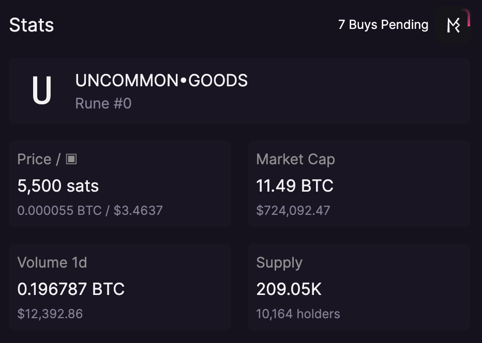Screen dimensions: 482x343
Task: Click the Magic Eden logo icon
Action: (453, 25)
